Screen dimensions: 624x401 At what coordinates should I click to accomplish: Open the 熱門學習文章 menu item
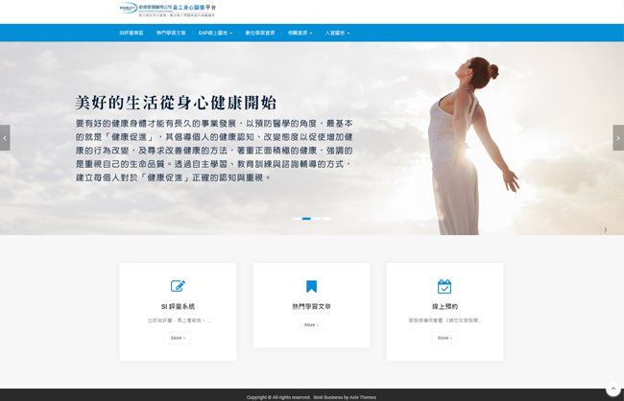point(171,33)
